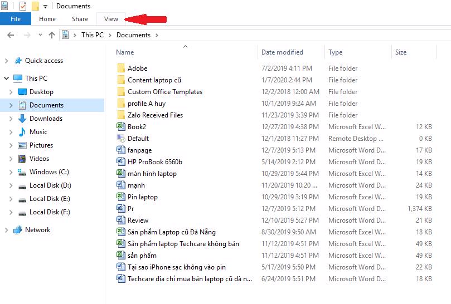The width and height of the screenshot is (451, 304).
Task: Select Local Disk (D:) in sidebar
Action: (x=50, y=185)
